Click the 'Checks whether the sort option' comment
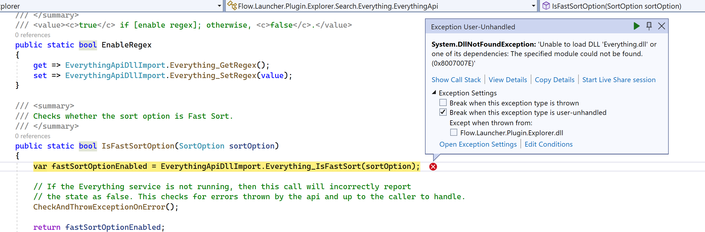Screen dimensions: 705x232 click(133, 116)
